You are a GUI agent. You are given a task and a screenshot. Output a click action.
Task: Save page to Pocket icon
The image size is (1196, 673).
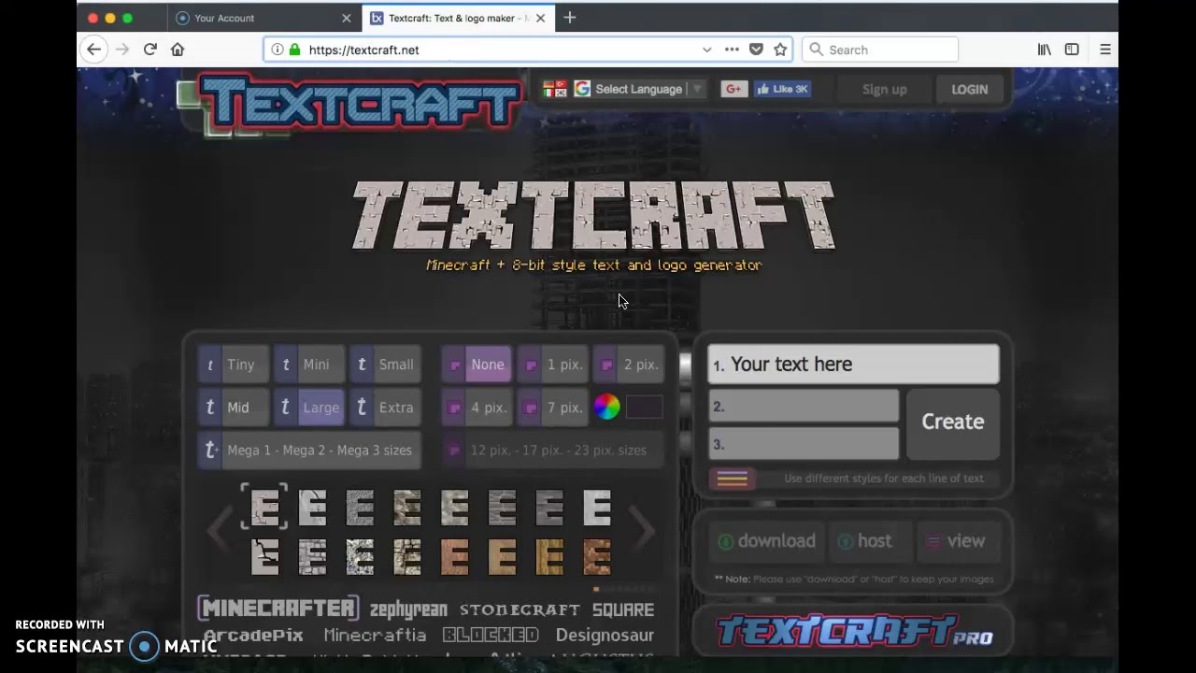tap(757, 50)
